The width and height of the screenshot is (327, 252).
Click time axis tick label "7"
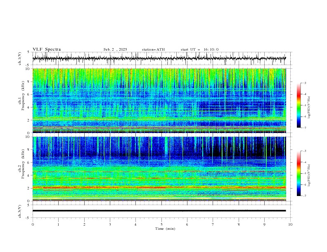point(213,224)
